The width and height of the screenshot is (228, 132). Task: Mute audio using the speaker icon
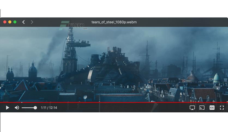(17, 108)
